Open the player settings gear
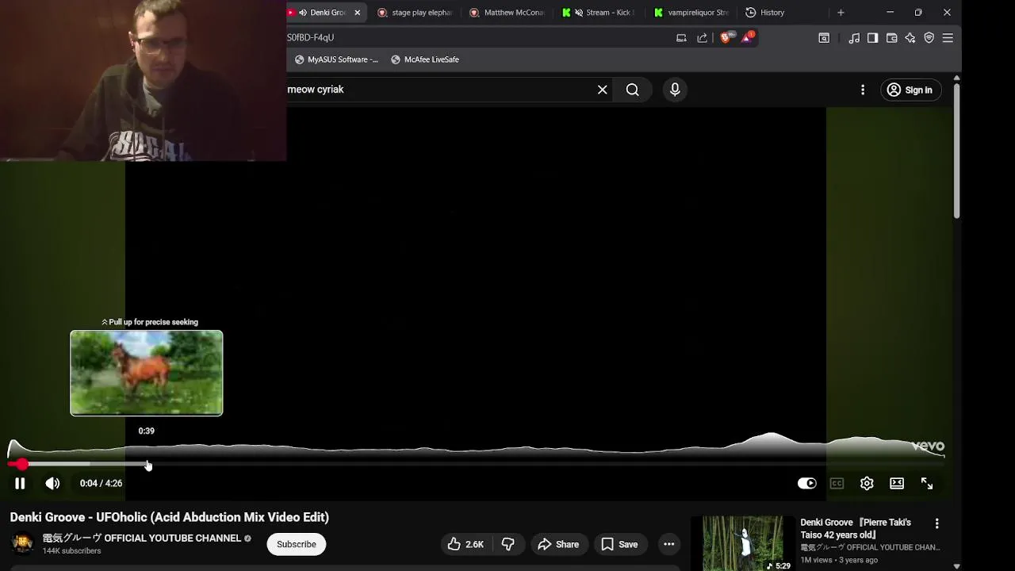The width and height of the screenshot is (1015, 571). 867,483
